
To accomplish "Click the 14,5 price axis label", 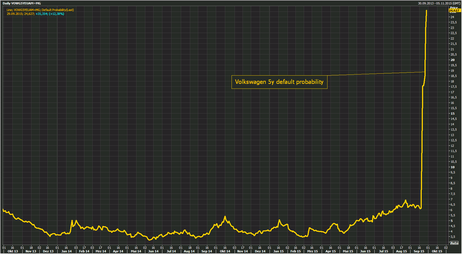I will coord(453,119).
